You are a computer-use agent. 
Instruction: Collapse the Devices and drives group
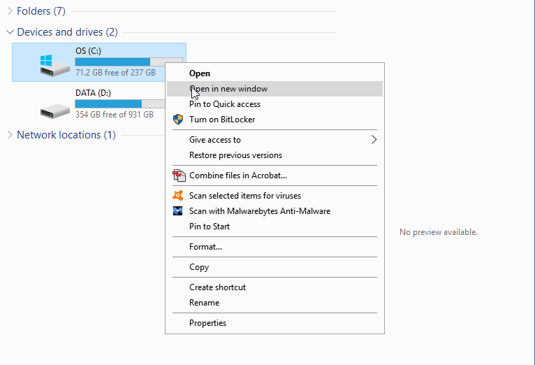coord(10,32)
